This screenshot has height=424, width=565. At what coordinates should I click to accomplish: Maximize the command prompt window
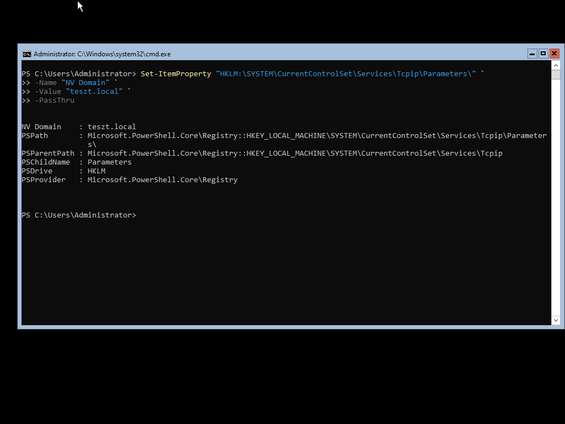click(543, 54)
